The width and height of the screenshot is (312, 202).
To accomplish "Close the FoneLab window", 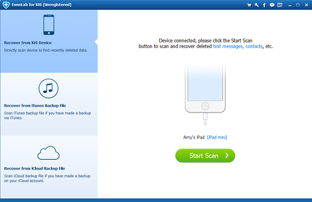I will 306,5.
